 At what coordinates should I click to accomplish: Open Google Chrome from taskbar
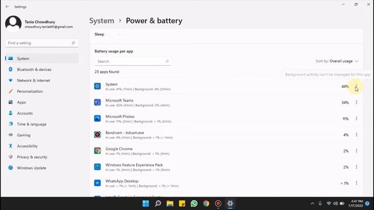point(206,204)
